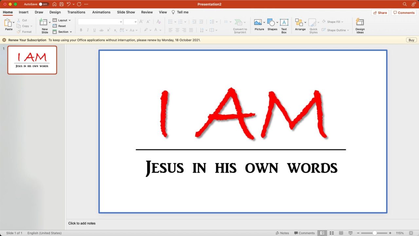Image resolution: width=419 pixels, height=236 pixels.
Task: Click the zoom in plus button
Action: point(390,233)
